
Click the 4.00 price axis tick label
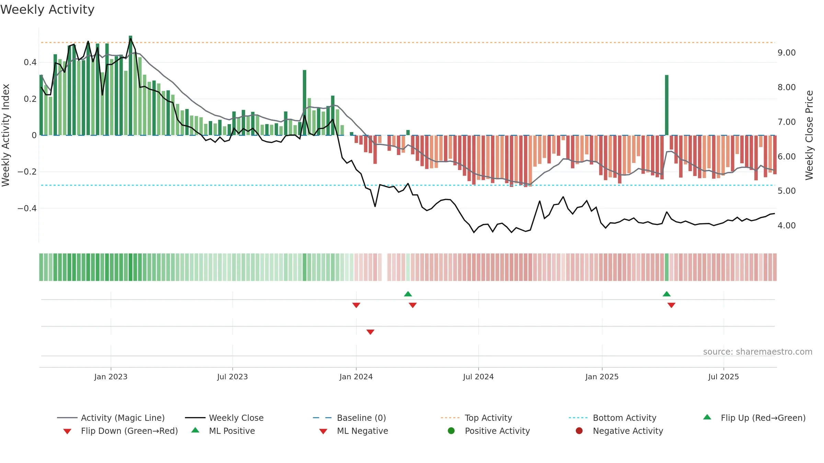tap(787, 226)
